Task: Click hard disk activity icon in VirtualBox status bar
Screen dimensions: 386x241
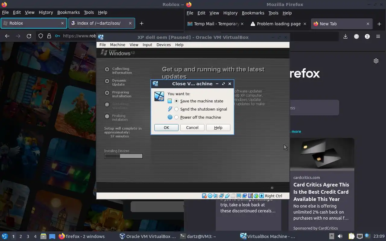Action: pyautogui.click(x=204, y=196)
